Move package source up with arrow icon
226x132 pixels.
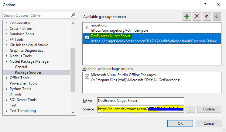click(x=207, y=16)
